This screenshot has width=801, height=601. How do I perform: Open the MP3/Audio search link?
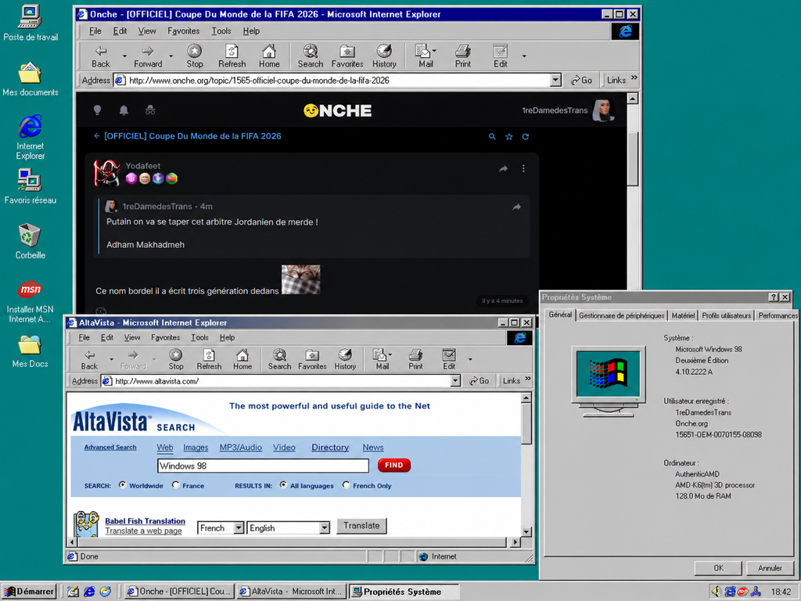[241, 447]
